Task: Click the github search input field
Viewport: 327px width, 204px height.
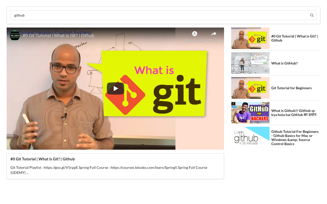Action: 163,15
